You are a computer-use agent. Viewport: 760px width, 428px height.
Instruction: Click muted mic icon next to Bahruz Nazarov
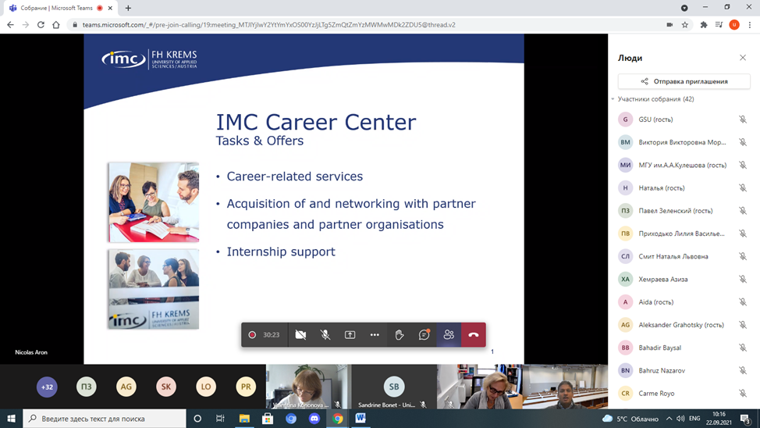(743, 370)
